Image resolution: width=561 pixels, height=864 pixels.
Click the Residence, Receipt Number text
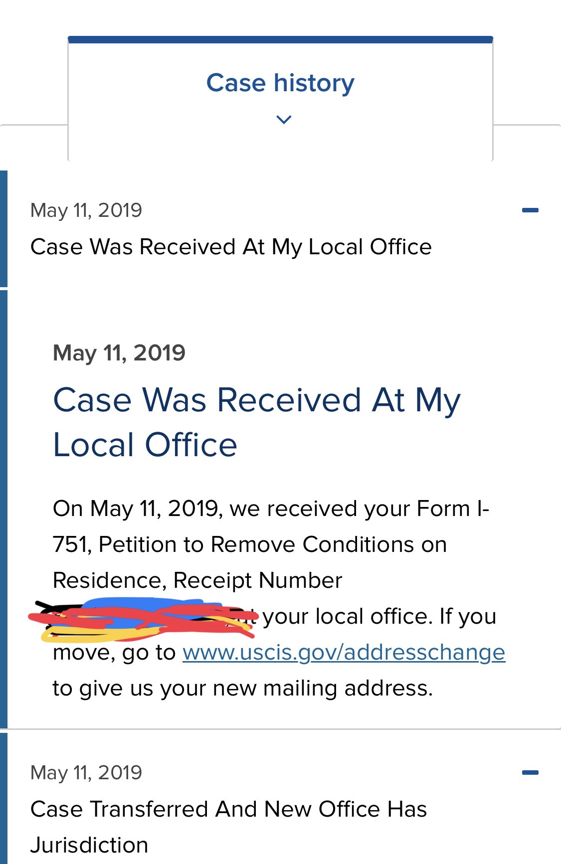tap(197, 580)
